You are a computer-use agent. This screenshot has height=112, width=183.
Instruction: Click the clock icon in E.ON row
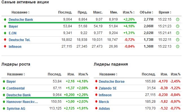[178, 33]
